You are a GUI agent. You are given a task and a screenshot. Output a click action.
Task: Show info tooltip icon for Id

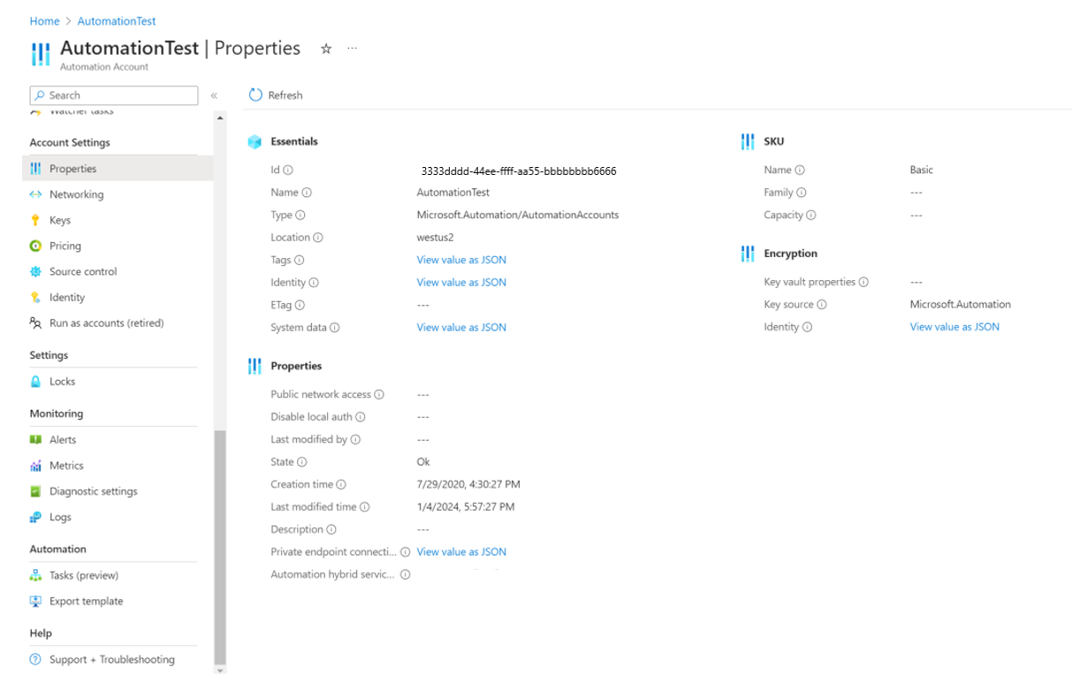tap(288, 170)
